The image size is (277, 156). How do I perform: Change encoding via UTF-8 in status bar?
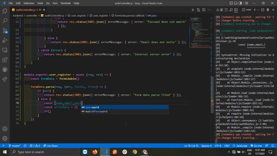218,146
